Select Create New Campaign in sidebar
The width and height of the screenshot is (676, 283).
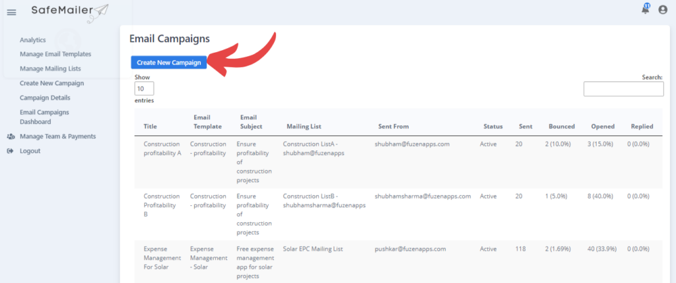(51, 83)
